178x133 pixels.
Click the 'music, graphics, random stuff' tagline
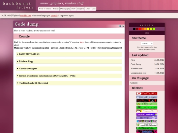tap(62, 3)
